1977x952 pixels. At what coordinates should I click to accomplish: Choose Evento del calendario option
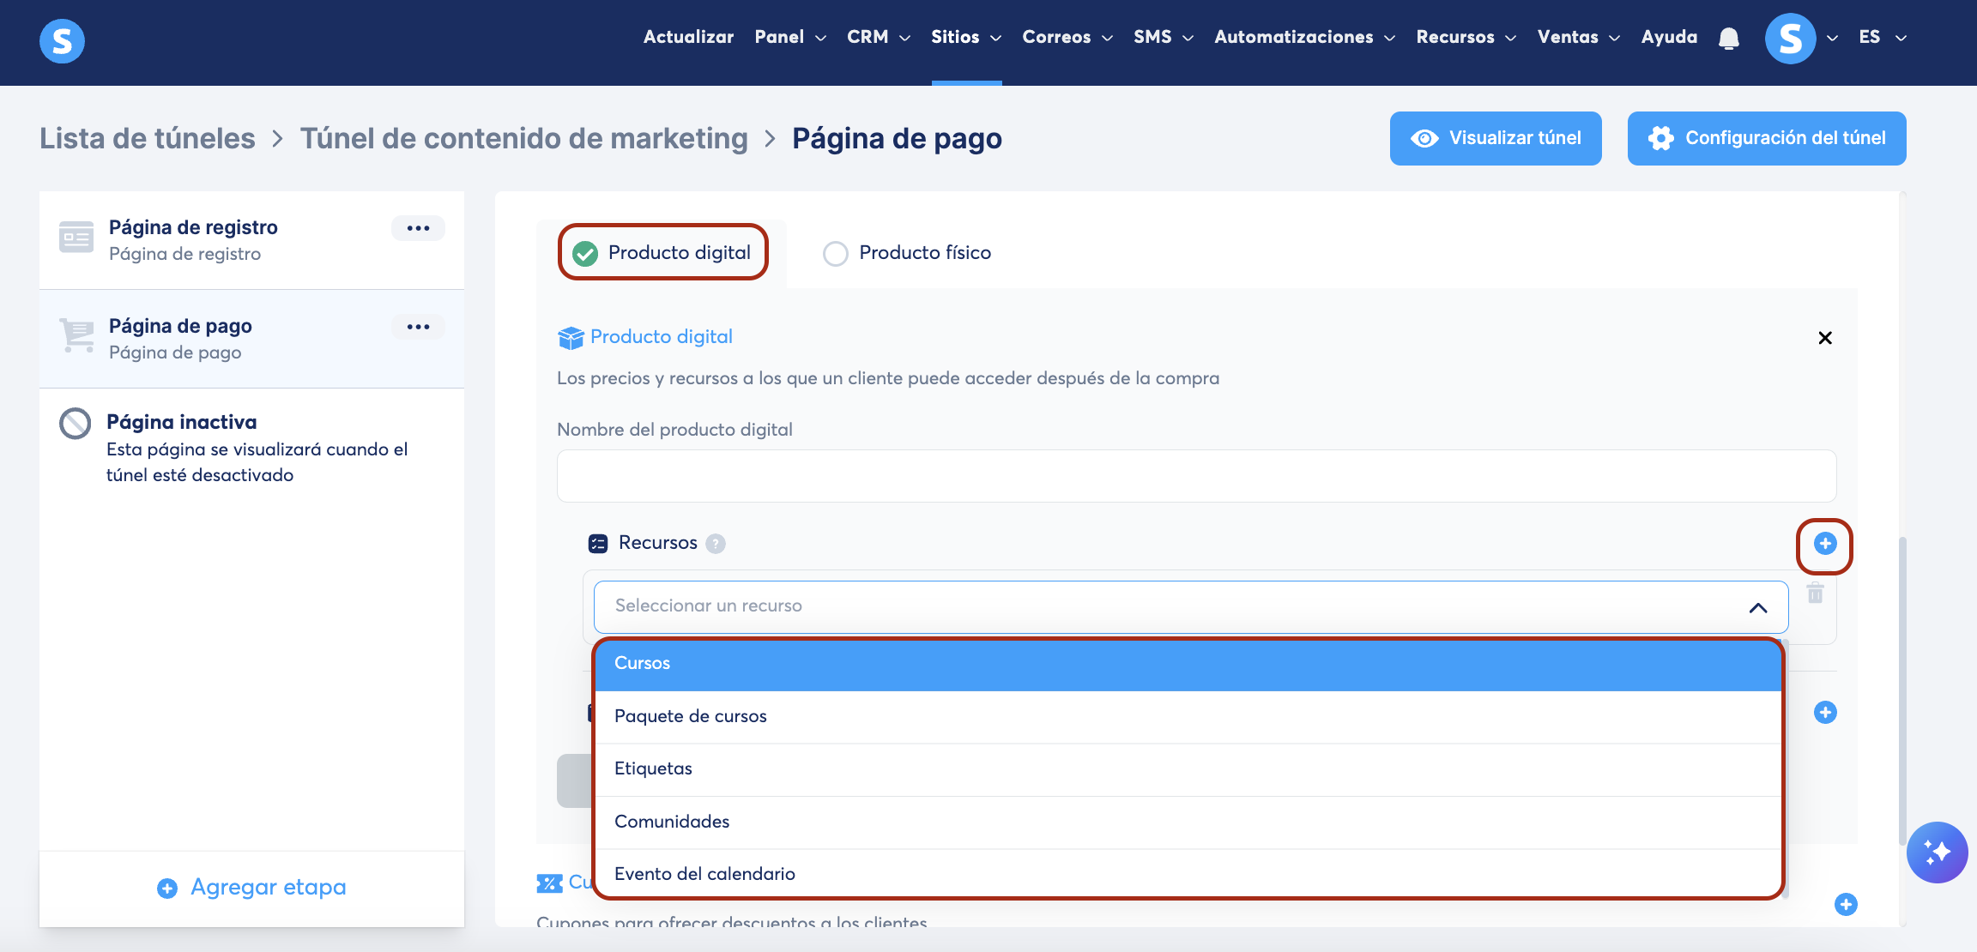(x=704, y=874)
